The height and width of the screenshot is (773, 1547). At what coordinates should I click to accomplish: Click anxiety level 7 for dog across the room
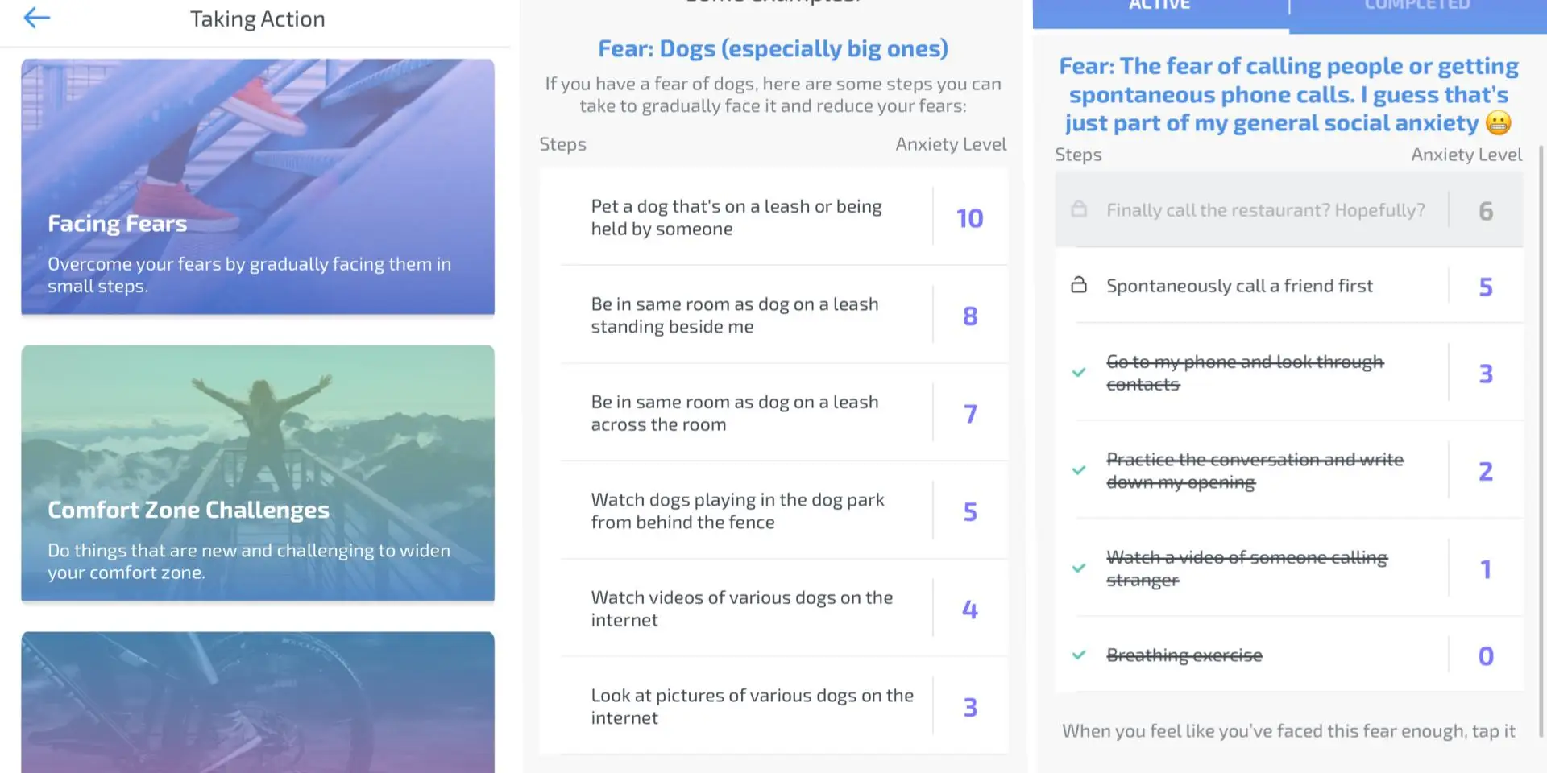point(970,414)
